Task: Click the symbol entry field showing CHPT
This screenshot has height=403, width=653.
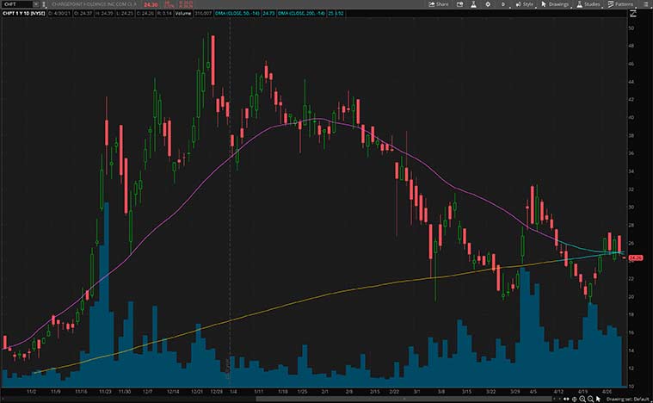Action: (x=17, y=4)
